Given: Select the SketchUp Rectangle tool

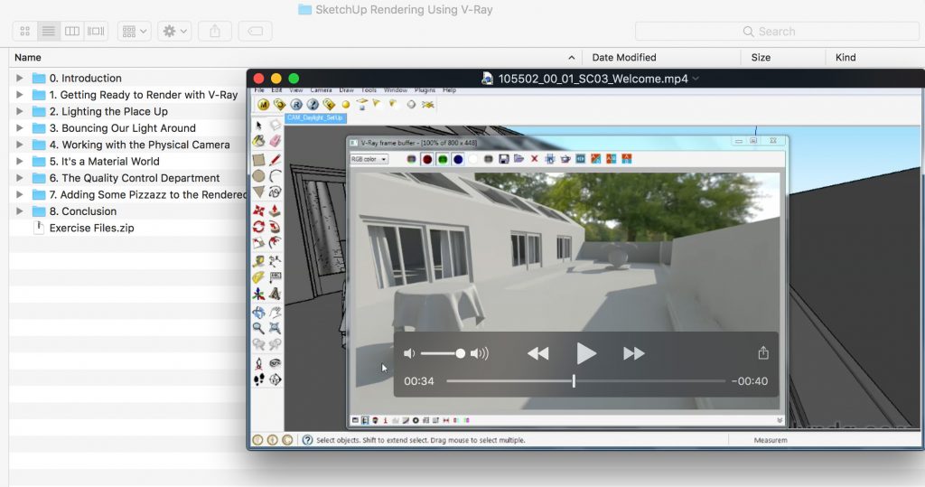Looking at the screenshot, I should (258, 160).
